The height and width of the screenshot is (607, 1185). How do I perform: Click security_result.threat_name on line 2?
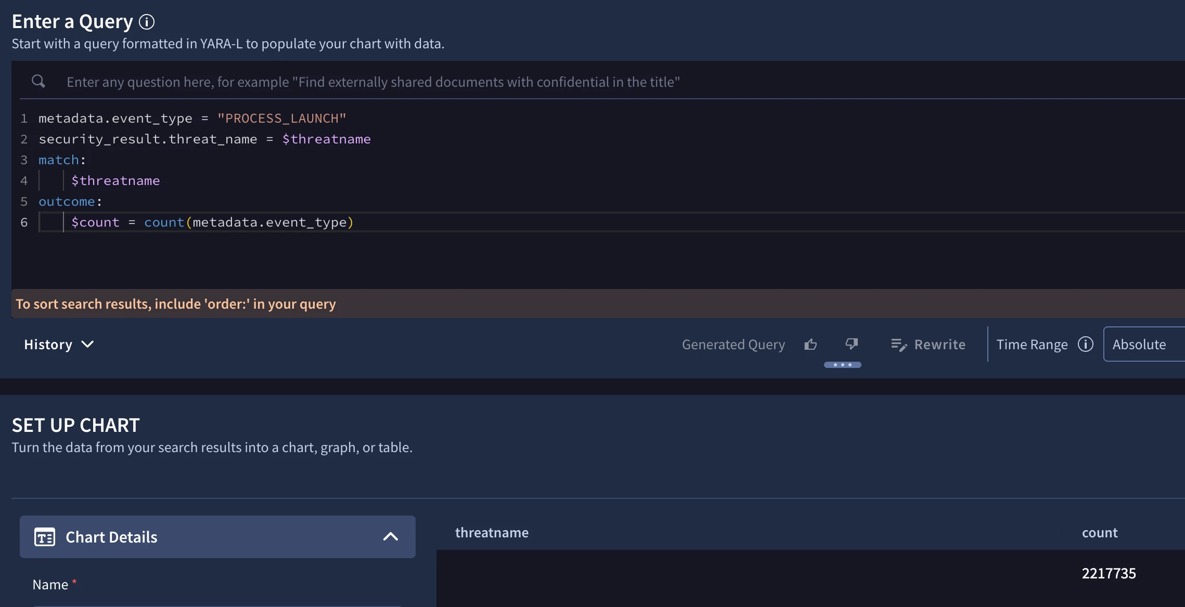coord(148,139)
